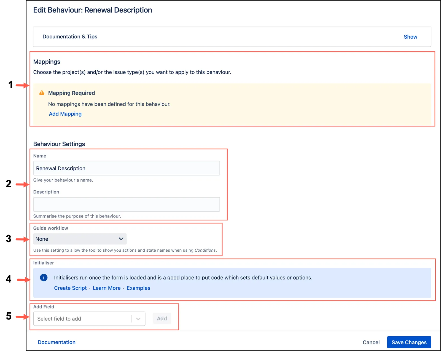Click the Add Mapping link

65,114
